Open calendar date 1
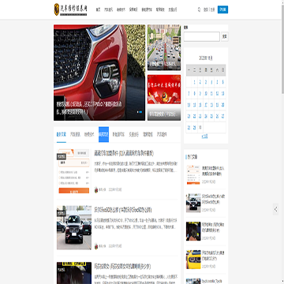This screenshot has height=284, width=284. coord(195,82)
